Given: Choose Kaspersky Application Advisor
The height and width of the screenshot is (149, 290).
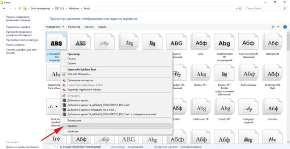Looking at the screenshot, I should point(117,90).
